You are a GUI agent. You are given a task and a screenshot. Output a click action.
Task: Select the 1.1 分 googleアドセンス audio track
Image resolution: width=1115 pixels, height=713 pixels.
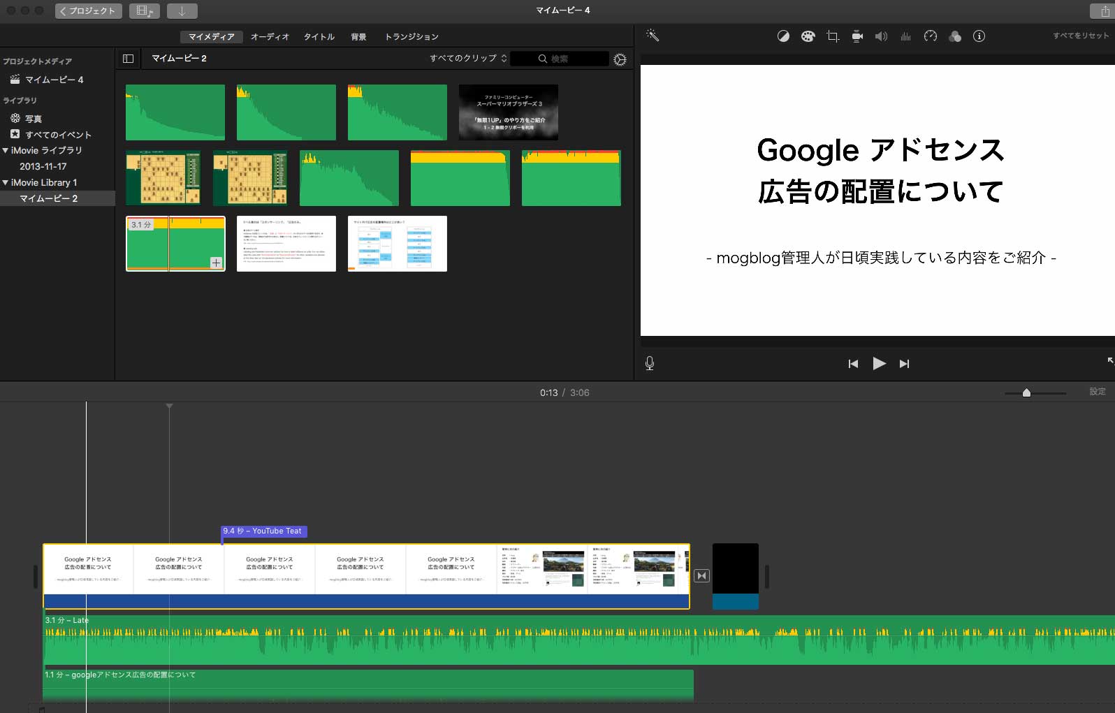click(369, 684)
